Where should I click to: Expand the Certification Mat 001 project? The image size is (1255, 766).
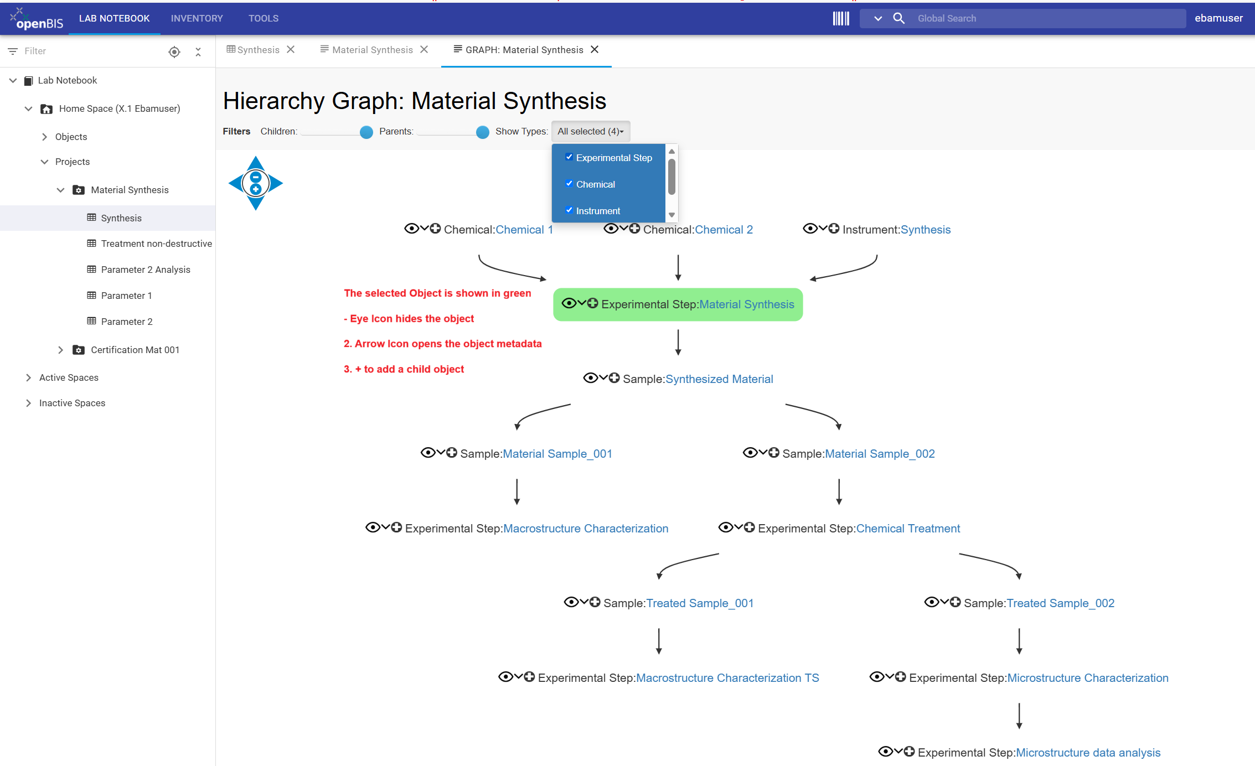point(61,350)
